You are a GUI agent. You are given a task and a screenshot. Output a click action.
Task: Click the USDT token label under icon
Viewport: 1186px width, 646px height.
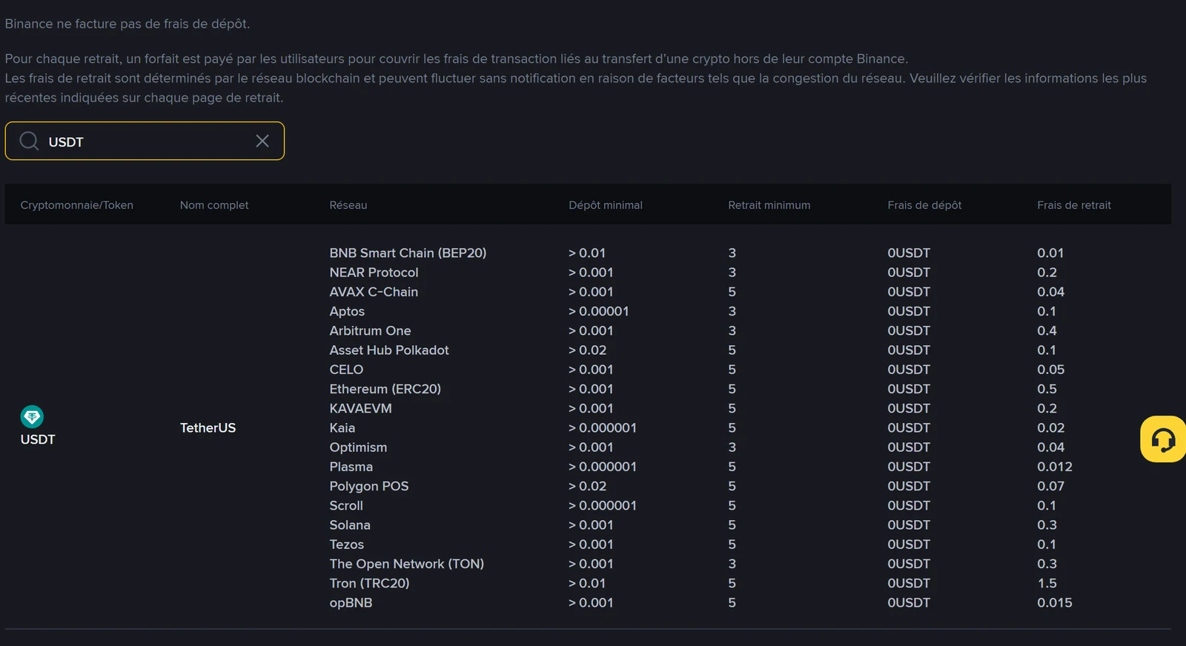(38, 439)
